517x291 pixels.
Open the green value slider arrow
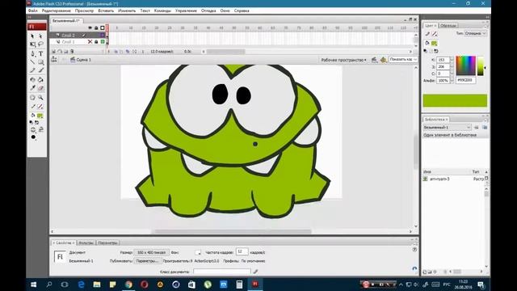click(452, 66)
